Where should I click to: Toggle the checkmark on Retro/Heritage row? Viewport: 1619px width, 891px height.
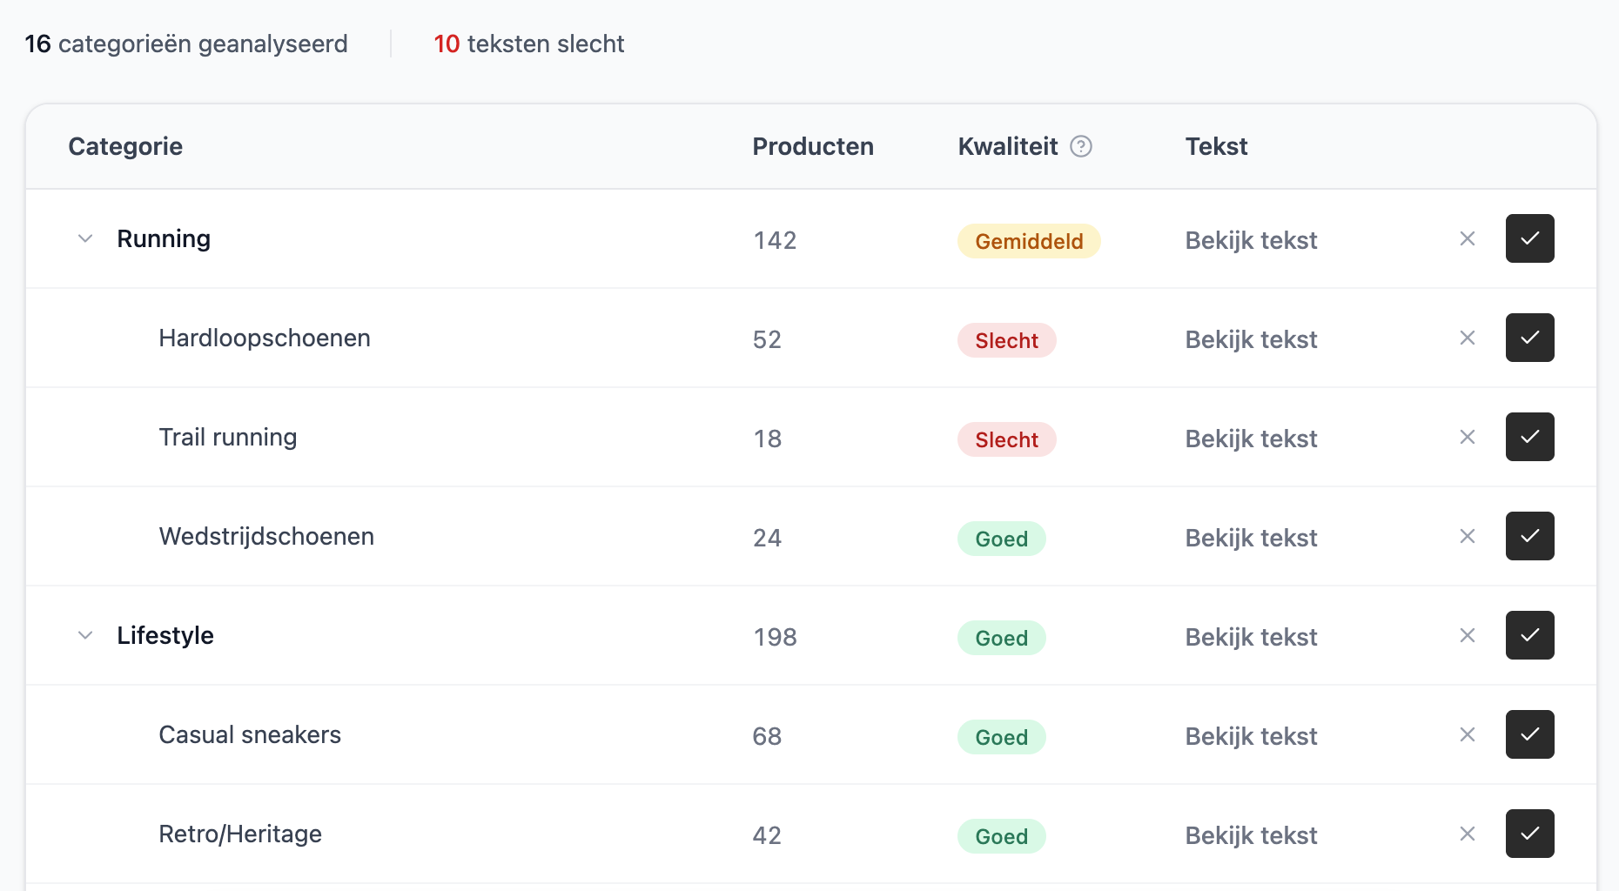(1529, 834)
